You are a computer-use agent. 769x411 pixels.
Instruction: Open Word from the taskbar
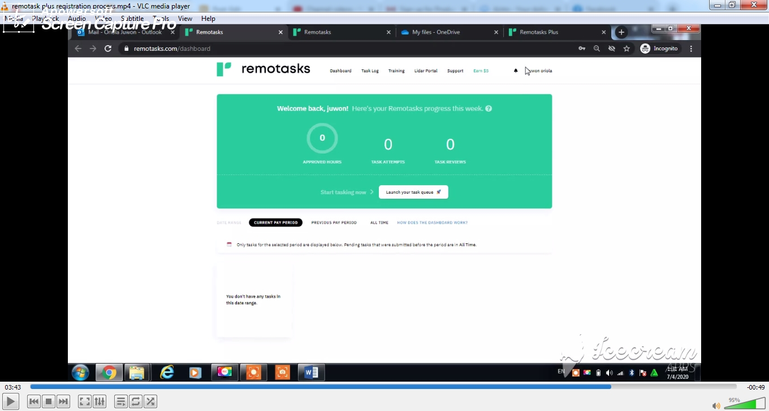coord(310,372)
